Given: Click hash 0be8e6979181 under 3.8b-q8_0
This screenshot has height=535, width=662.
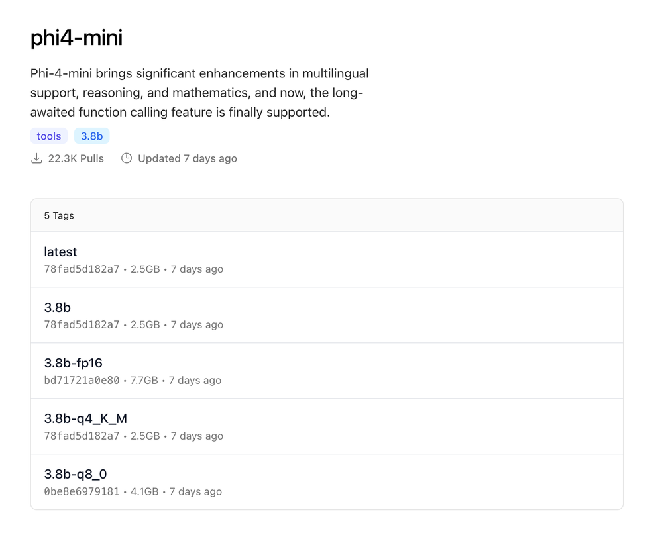Looking at the screenshot, I should [x=82, y=492].
